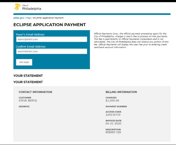Click the Payer's Email Address label
Viewport: 176px width, 145px height.
point(30,35)
